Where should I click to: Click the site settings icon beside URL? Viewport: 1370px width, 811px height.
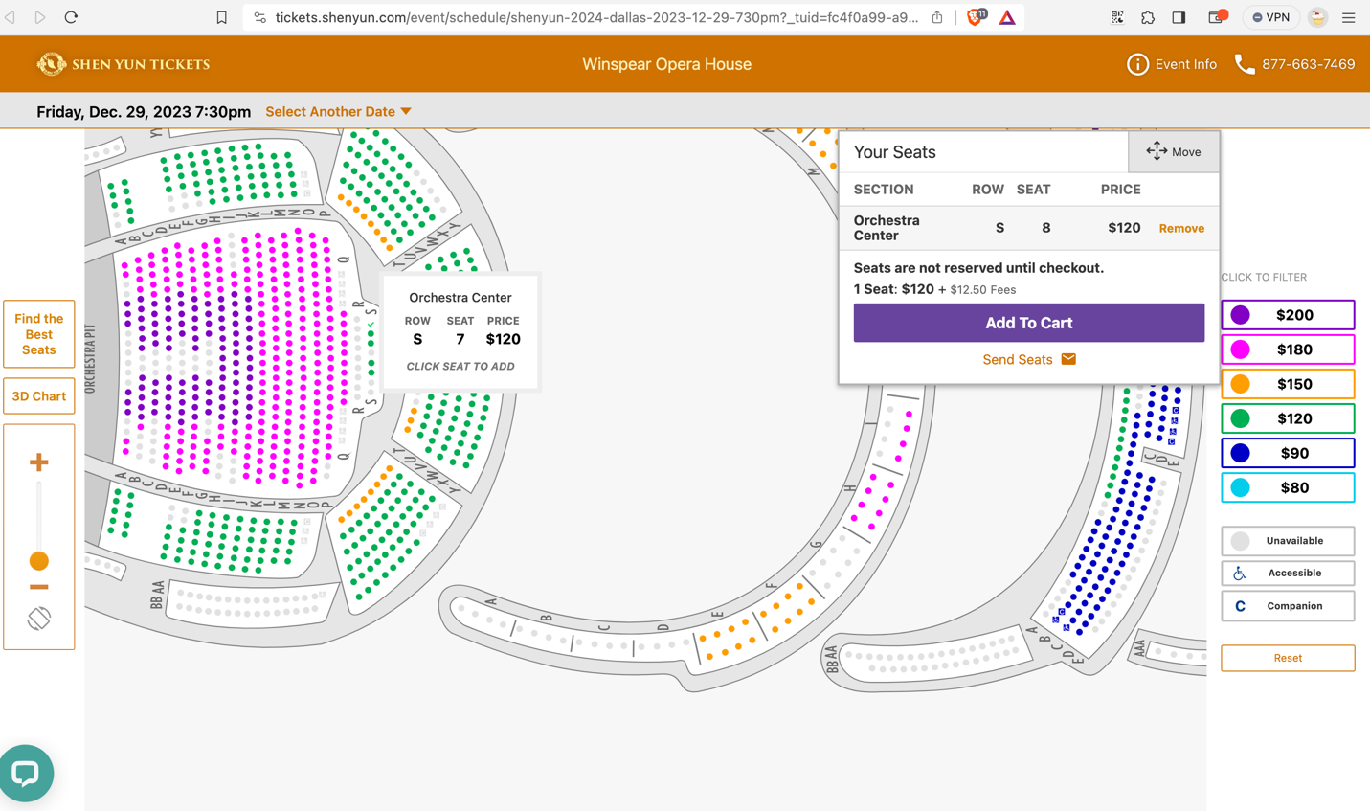coord(259,17)
